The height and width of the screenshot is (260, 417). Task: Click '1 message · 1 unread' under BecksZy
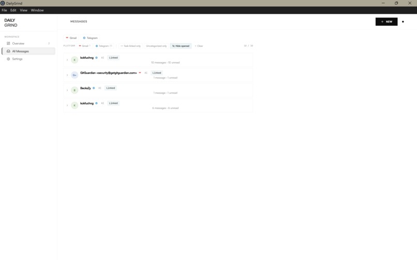[166, 93]
